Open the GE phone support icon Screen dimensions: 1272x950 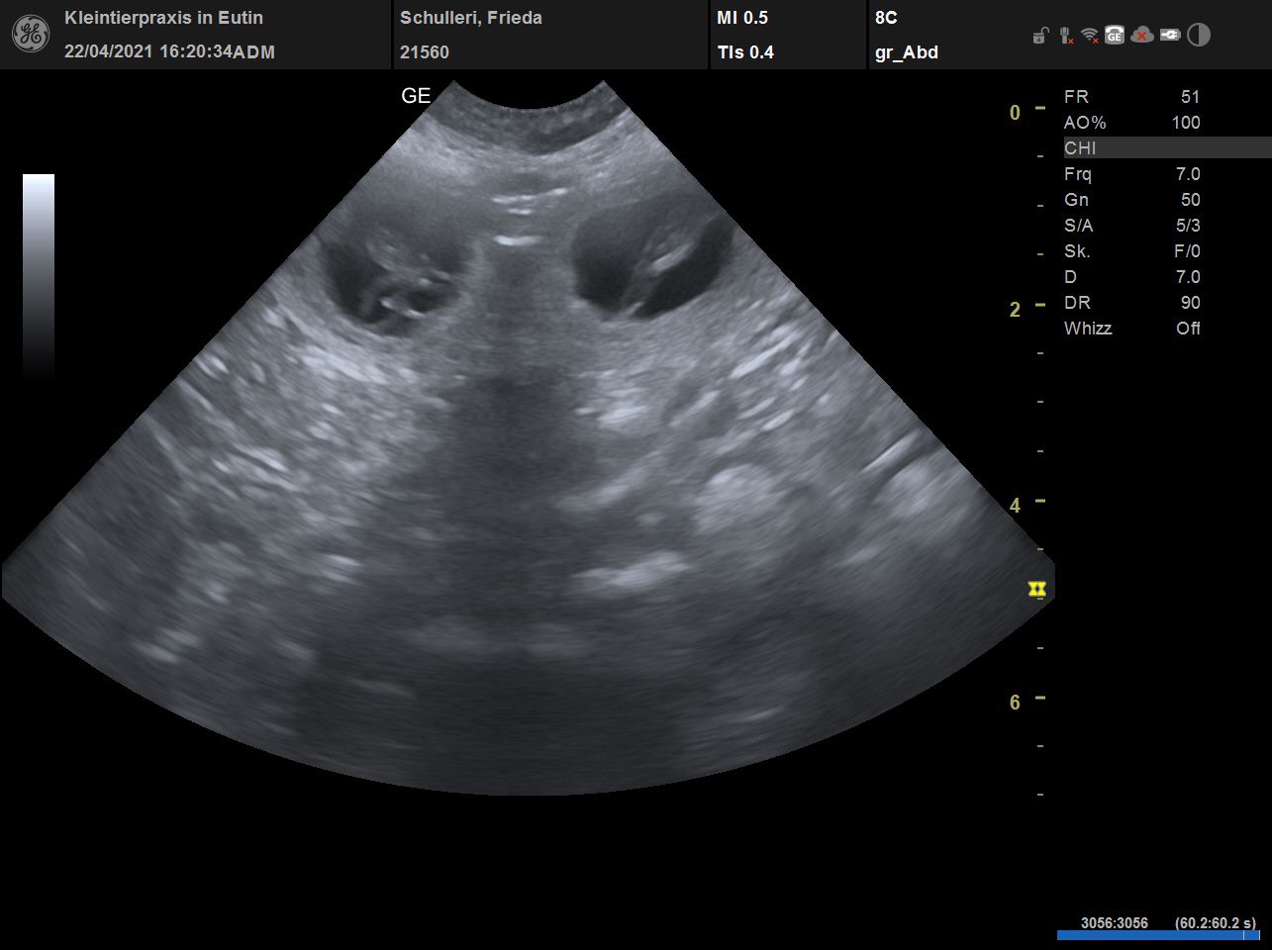tap(1115, 36)
